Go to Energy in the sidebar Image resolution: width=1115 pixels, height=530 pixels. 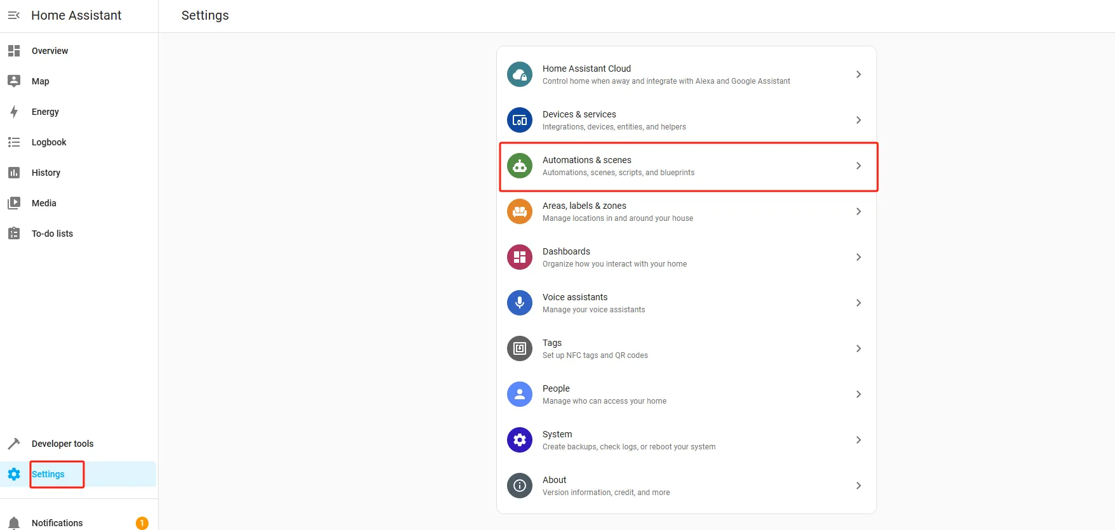(x=45, y=112)
